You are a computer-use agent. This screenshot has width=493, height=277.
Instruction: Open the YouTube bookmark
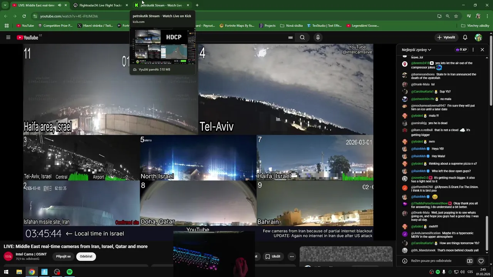(x=25, y=26)
